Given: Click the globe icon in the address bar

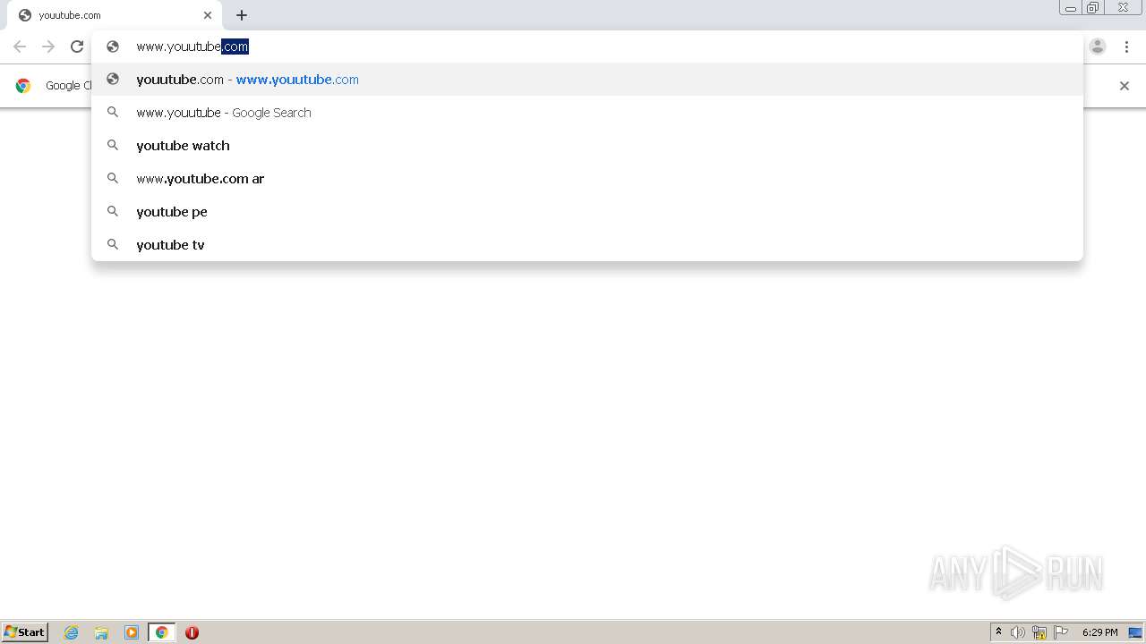Looking at the screenshot, I should (113, 47).
